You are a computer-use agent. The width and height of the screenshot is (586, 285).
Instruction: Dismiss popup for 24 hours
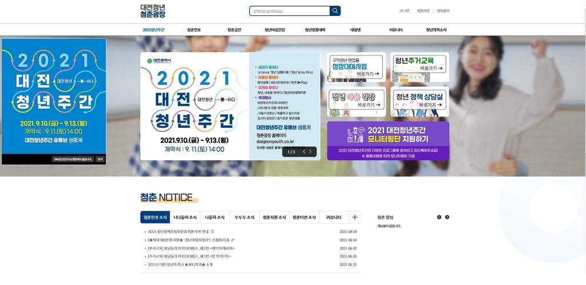pyautogui.click(x=72, y=159)
